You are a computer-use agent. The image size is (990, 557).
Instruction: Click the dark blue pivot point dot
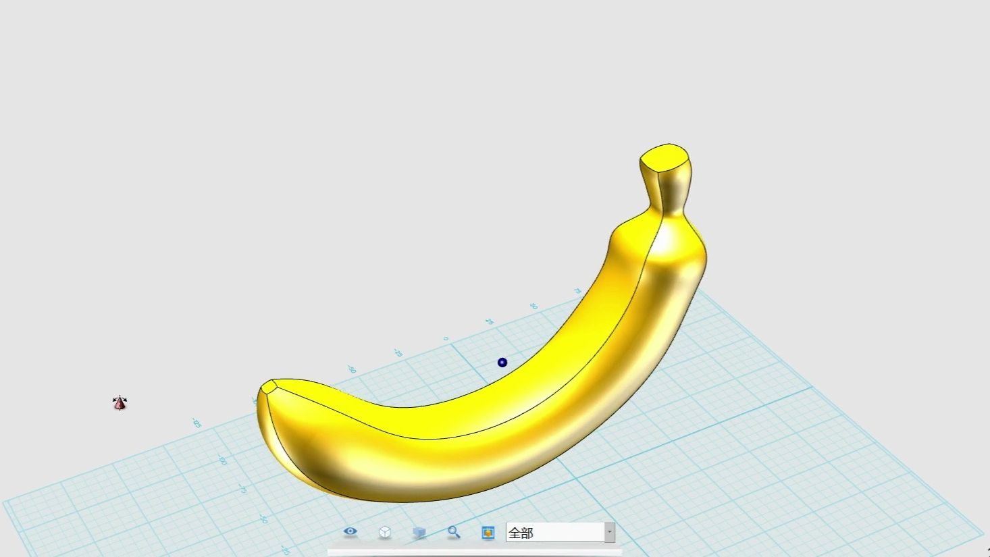point(502,363)
